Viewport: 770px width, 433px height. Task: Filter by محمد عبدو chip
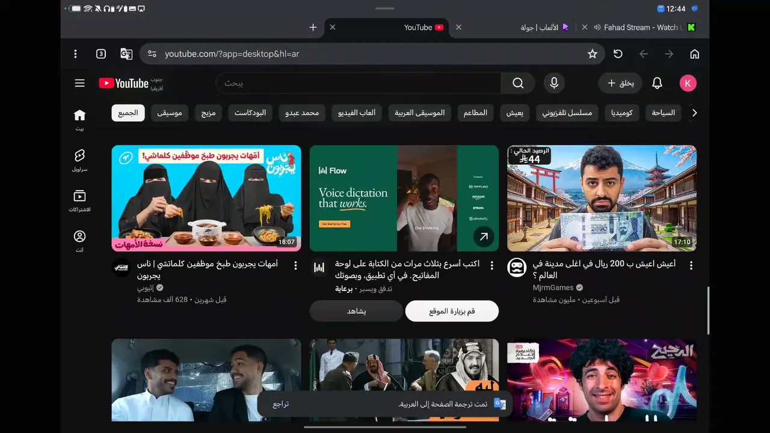(x=303, y=113)
